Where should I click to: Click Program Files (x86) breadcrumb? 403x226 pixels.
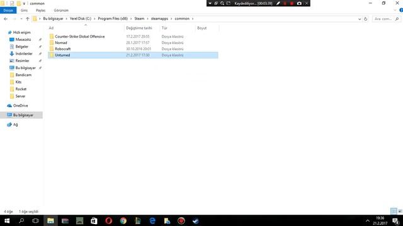click(113, 19)
